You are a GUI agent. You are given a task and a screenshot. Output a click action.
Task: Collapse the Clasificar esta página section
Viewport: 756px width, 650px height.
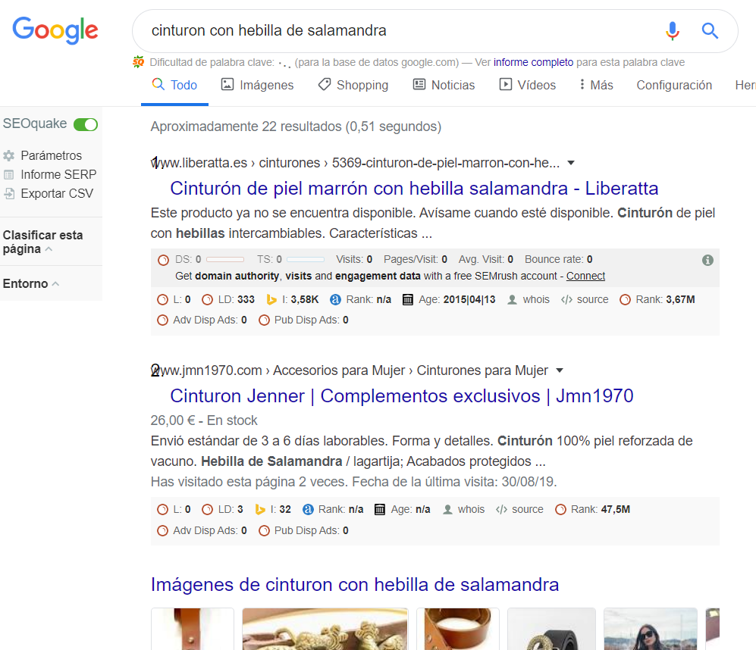coord(49,249)
